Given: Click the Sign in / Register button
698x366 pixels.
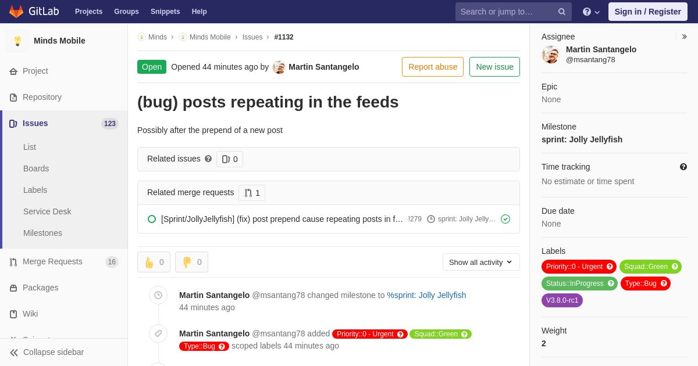Looking at the screenshot, I should point(647,12).
